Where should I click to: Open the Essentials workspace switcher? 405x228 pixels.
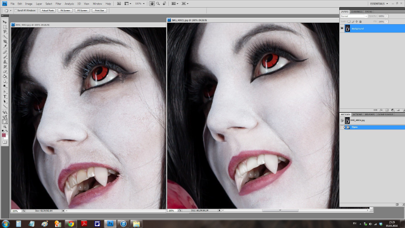[379, 4]
